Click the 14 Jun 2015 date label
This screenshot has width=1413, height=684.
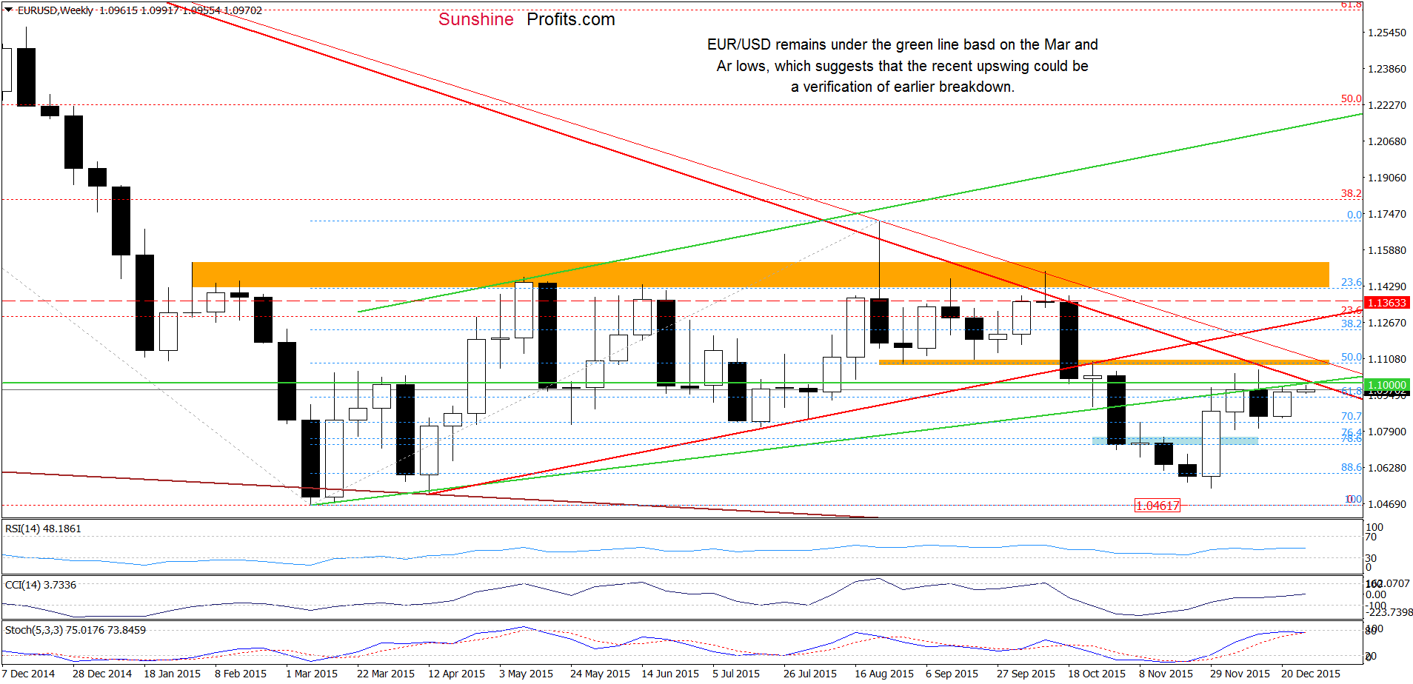pos(670,674)
